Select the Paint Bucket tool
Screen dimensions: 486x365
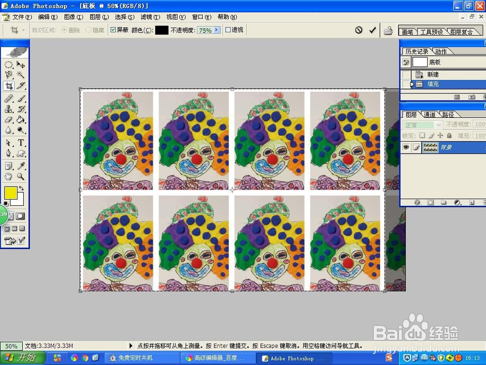tap(20, 120)
